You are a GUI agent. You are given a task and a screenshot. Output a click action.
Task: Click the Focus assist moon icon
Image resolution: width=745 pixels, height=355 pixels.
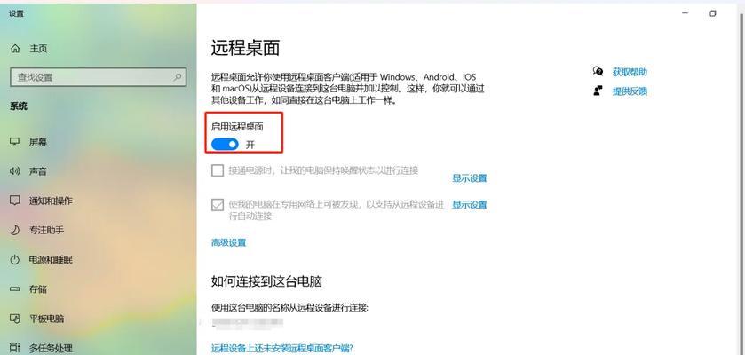15,230
